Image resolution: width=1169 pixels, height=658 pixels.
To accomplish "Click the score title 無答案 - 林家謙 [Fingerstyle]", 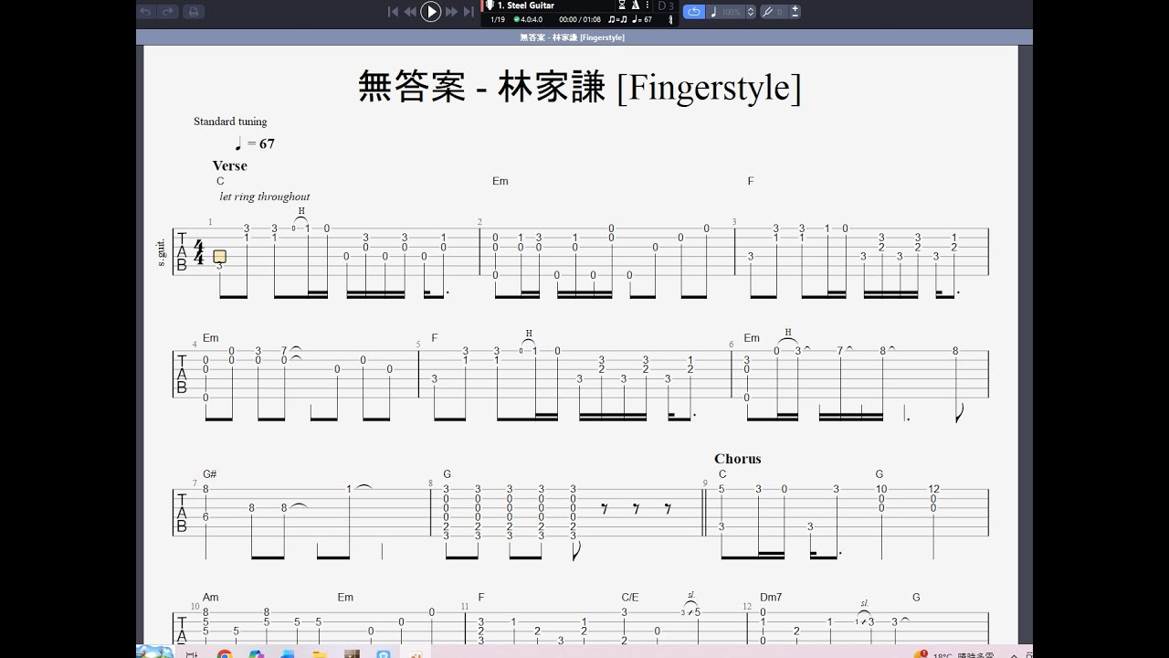I will [x=579, y=87].
